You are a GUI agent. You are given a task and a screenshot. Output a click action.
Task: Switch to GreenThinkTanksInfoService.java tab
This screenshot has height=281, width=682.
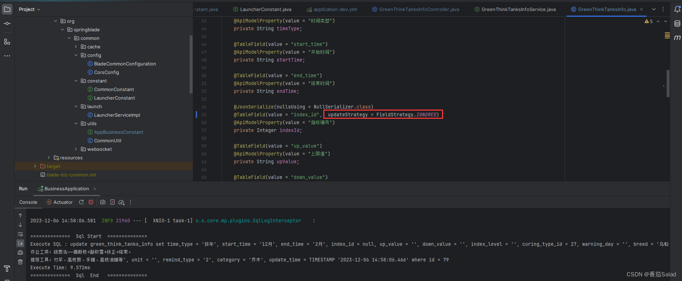515,9
